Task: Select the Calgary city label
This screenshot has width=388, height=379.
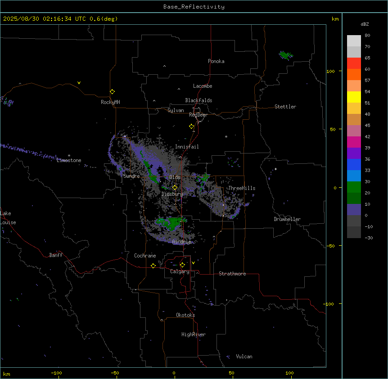Action: tap(180, 271)
